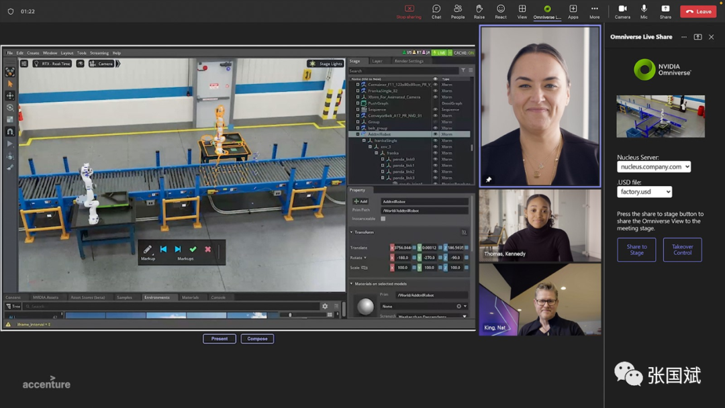The image size is (725, 408).
Task: Open the People panel
Action: [458, 11]
